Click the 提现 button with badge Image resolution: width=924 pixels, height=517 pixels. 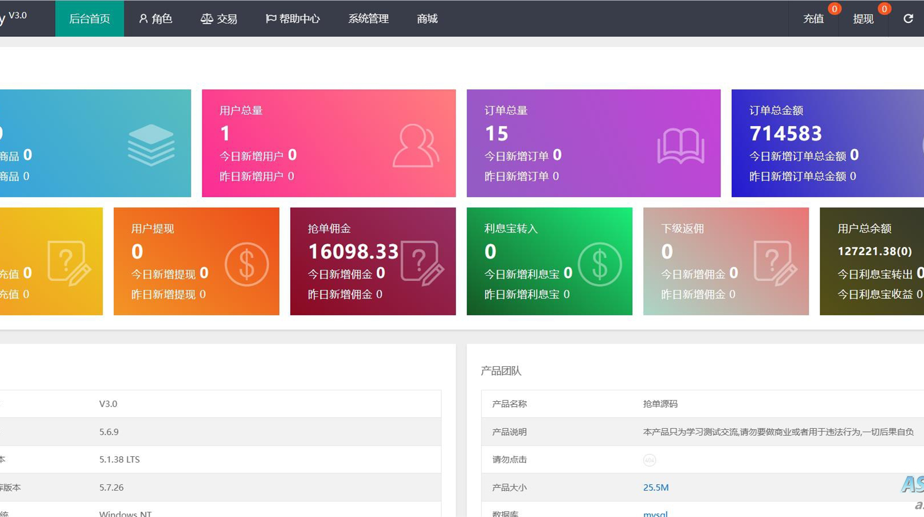[863, 19]
